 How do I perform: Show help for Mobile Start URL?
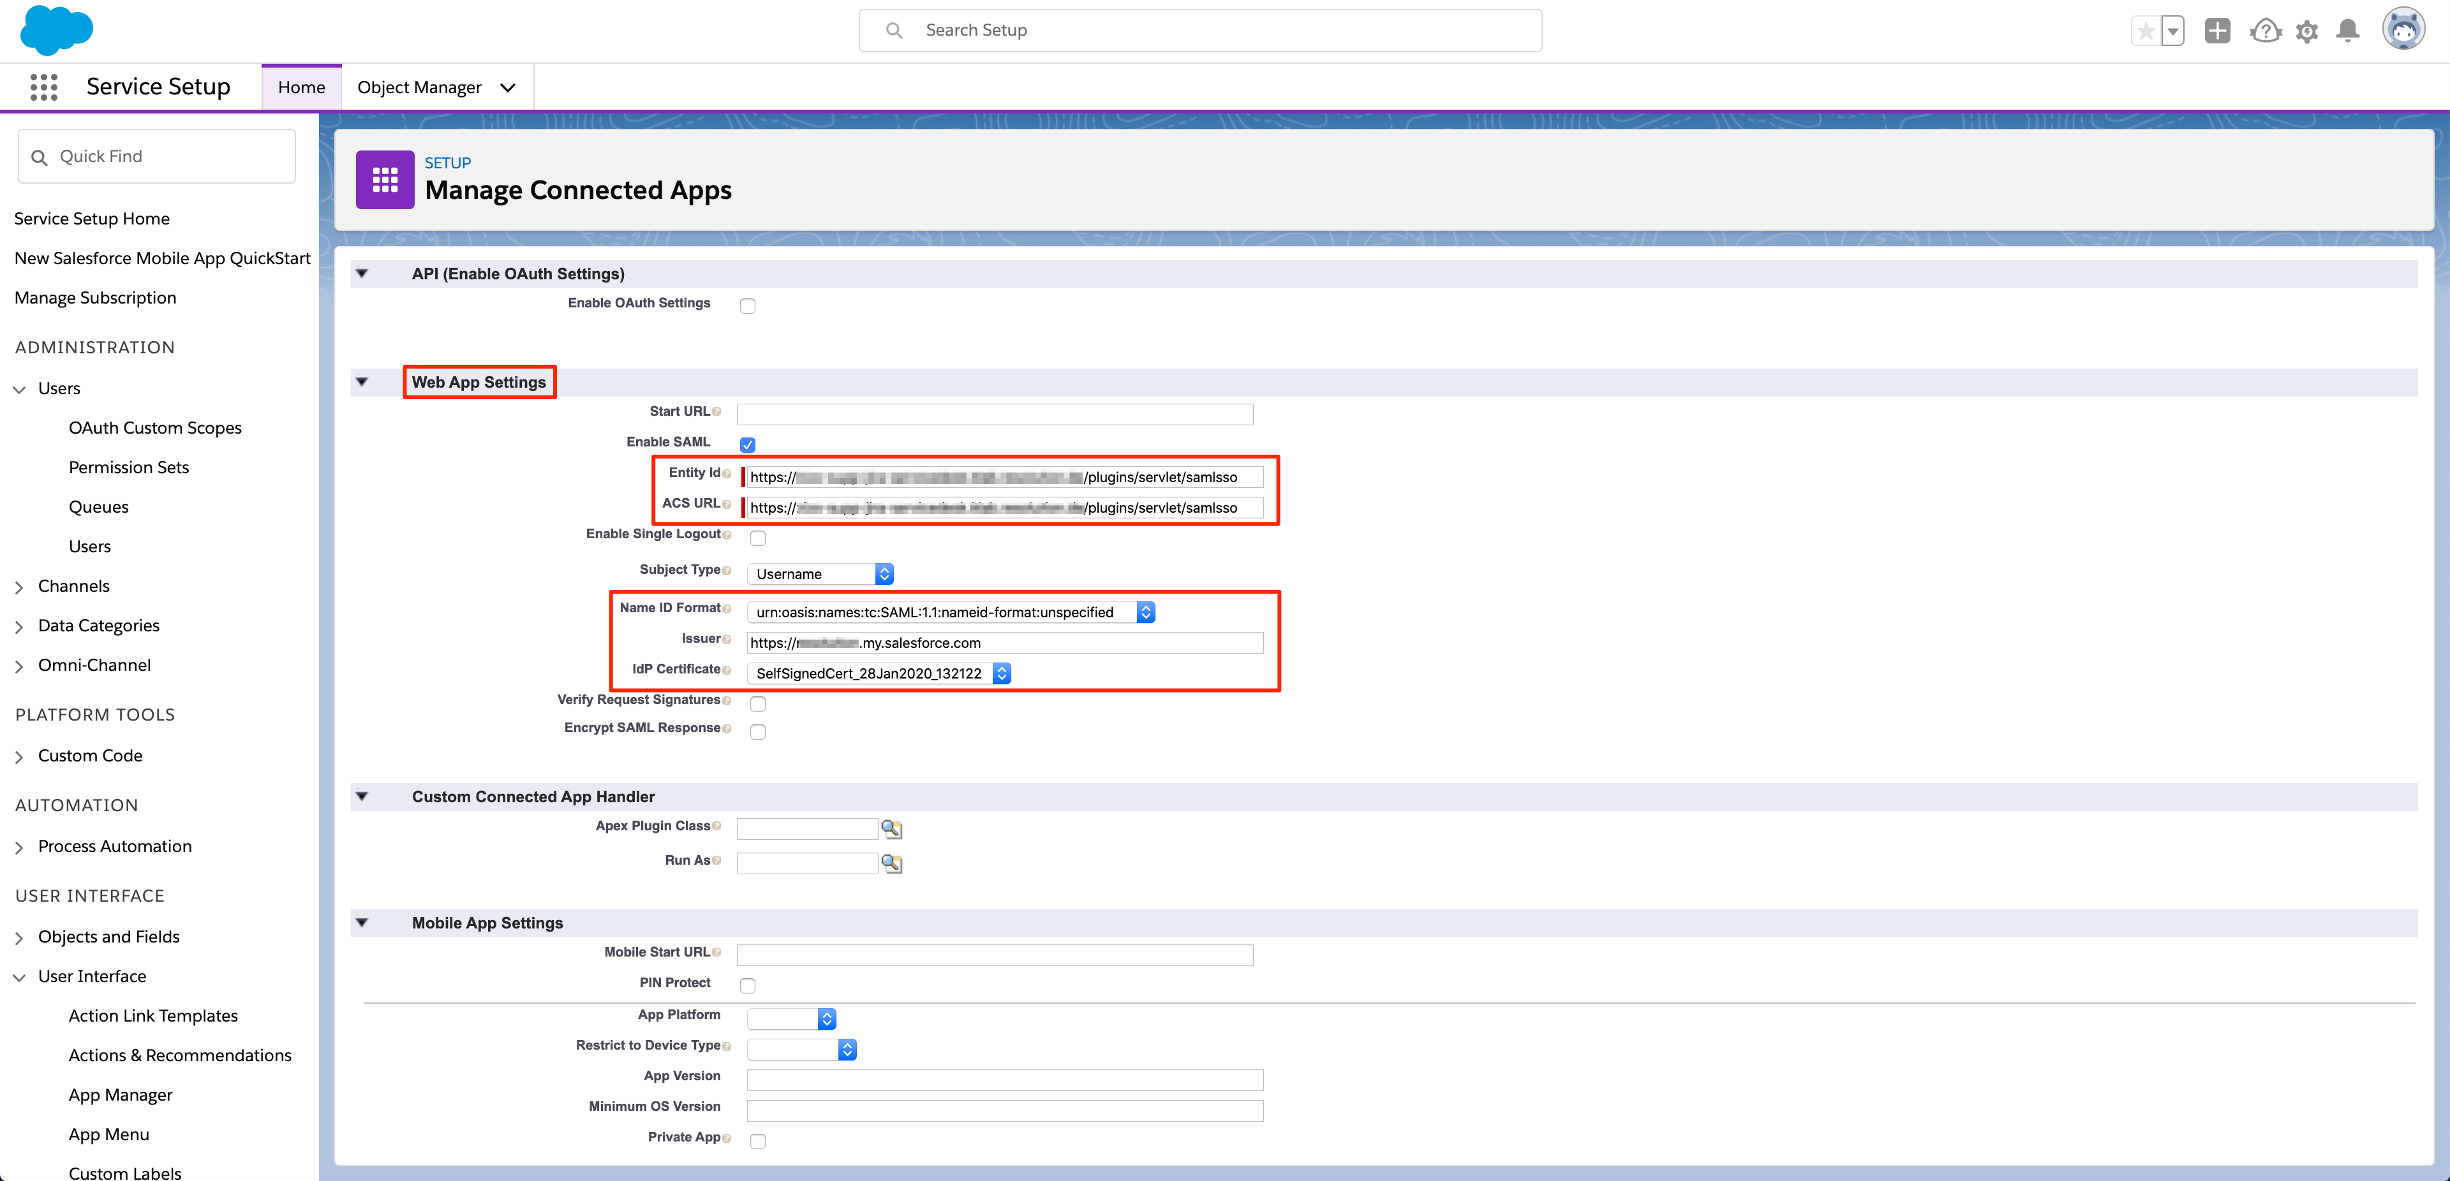coord(716,953)
